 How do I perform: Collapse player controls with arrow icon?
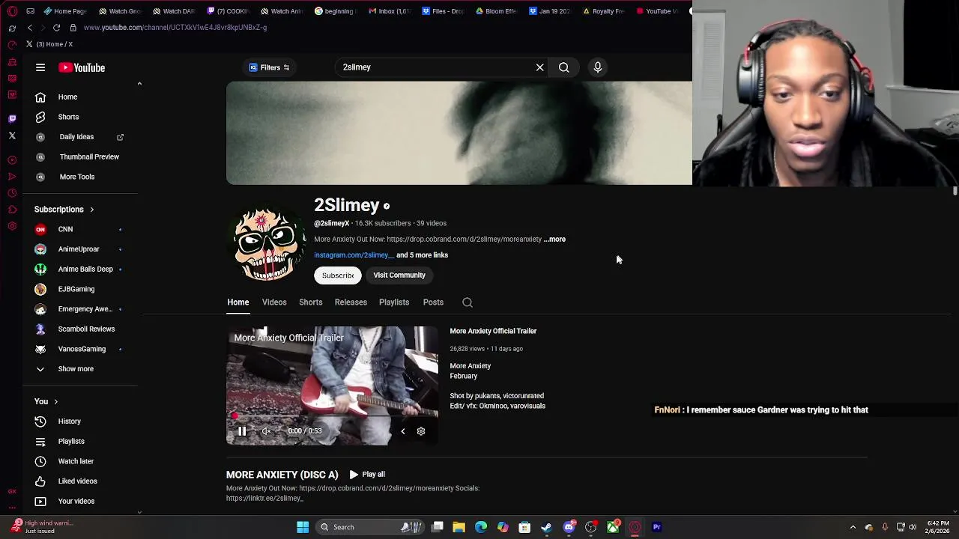402,431
